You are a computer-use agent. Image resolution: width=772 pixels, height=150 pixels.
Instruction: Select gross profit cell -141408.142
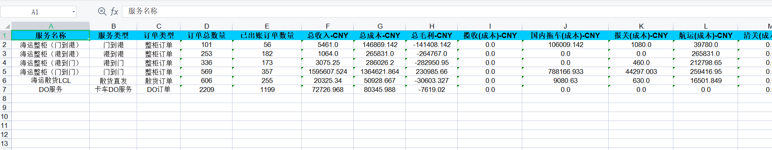click(431, 45)
